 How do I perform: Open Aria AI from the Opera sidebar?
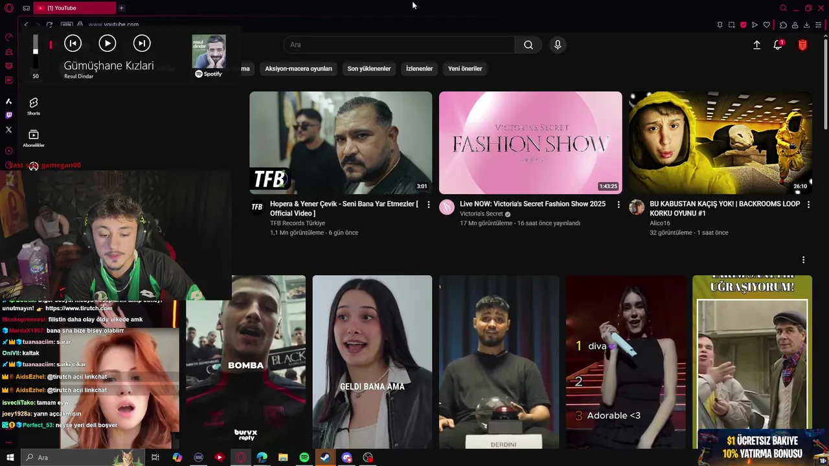[8, 101]
